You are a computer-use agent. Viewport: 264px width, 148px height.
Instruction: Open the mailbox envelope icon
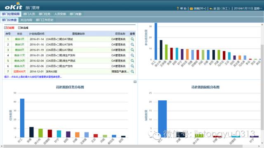[191, 9]
